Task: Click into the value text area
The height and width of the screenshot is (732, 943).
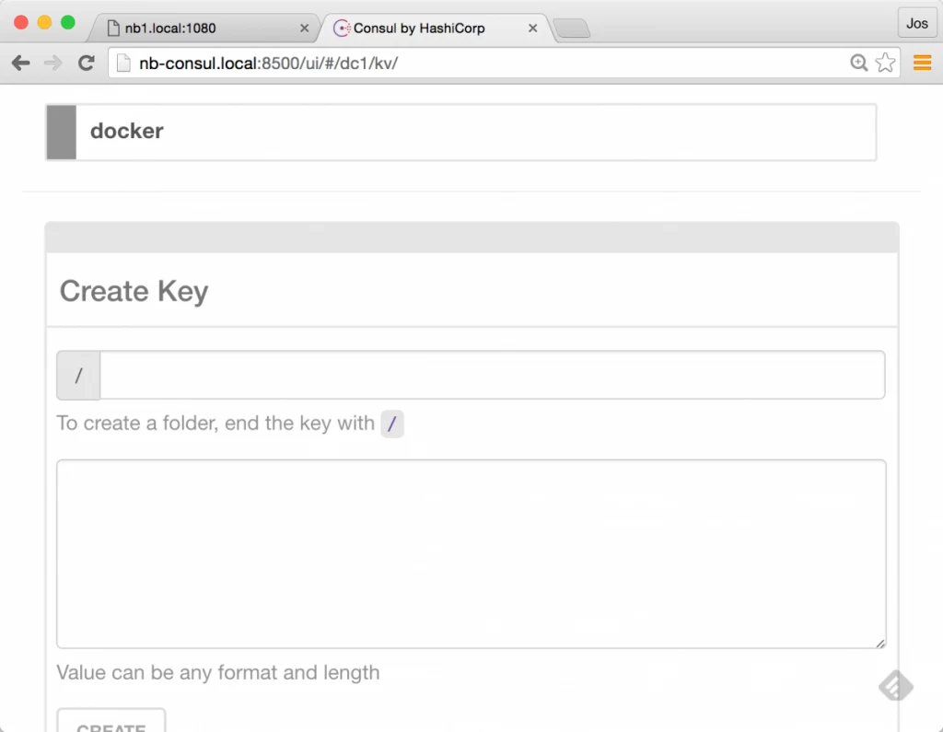Action: 471,554
